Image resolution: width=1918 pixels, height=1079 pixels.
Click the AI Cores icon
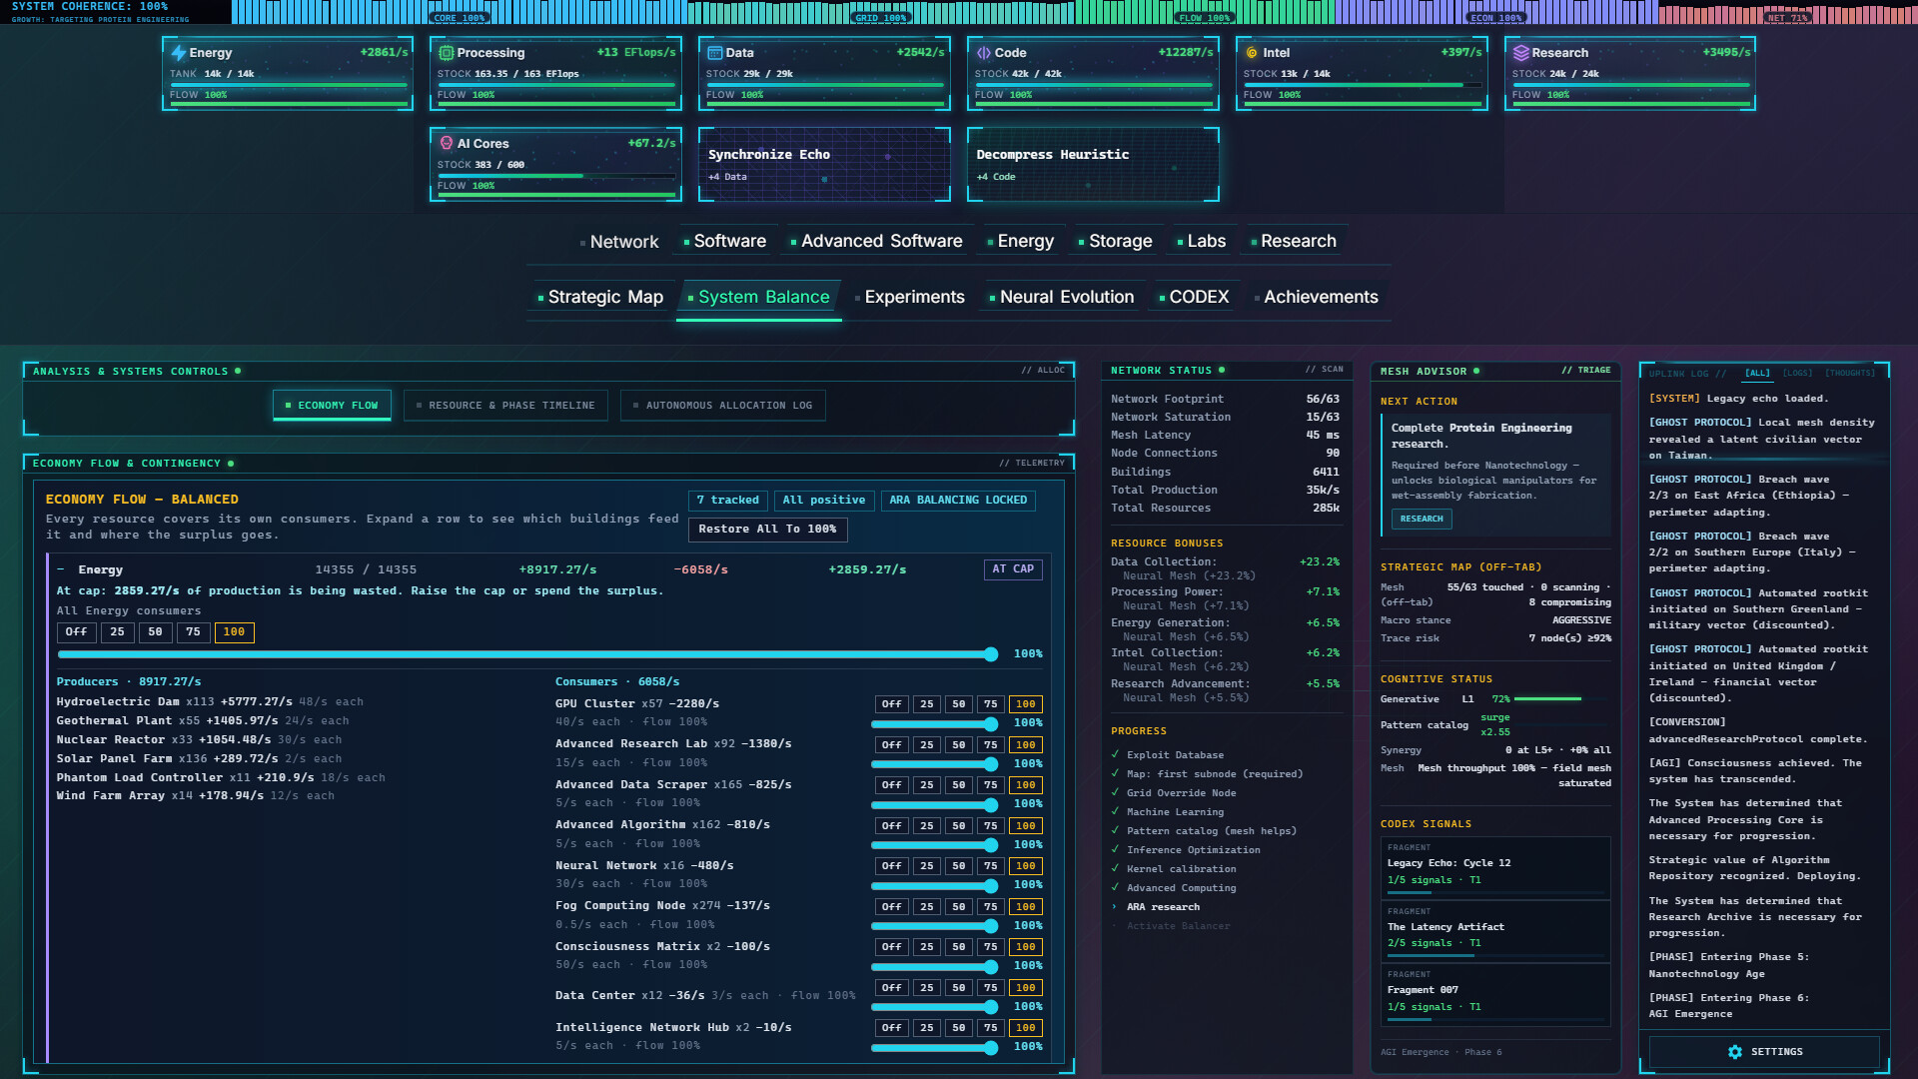446,143
